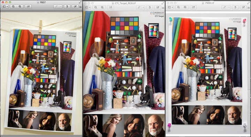Select highlight pen in 7900.tif window
Viewport: 251px width, 137px height.
[x=225, y=7]
